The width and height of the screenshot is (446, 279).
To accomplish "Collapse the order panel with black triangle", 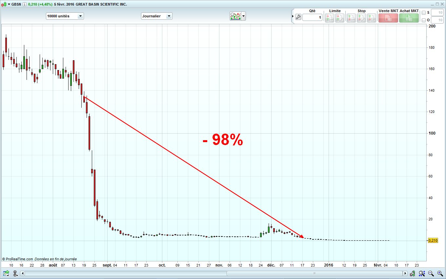I will point(293,16).
